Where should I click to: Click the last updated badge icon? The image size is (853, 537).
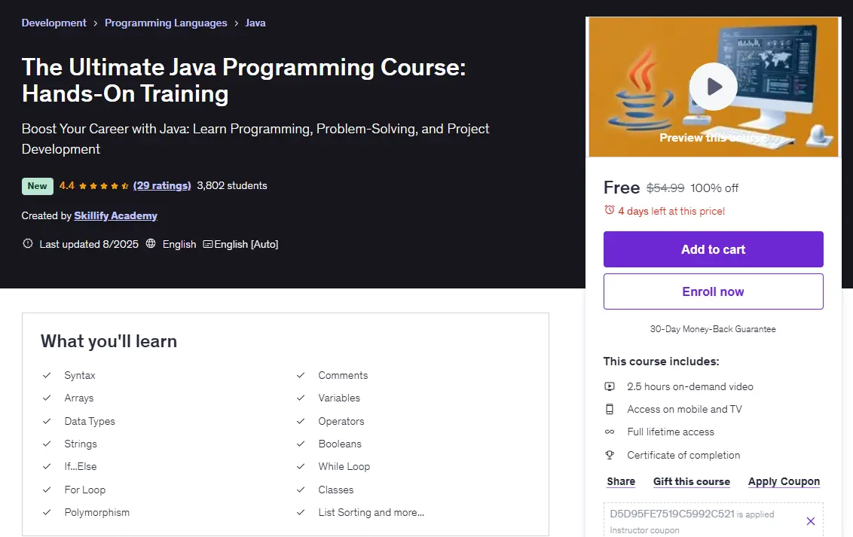(x=28, y=243)
